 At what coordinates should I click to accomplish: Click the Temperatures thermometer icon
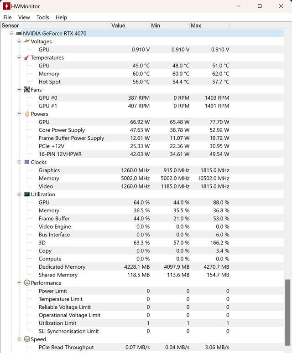coord(27,58)
